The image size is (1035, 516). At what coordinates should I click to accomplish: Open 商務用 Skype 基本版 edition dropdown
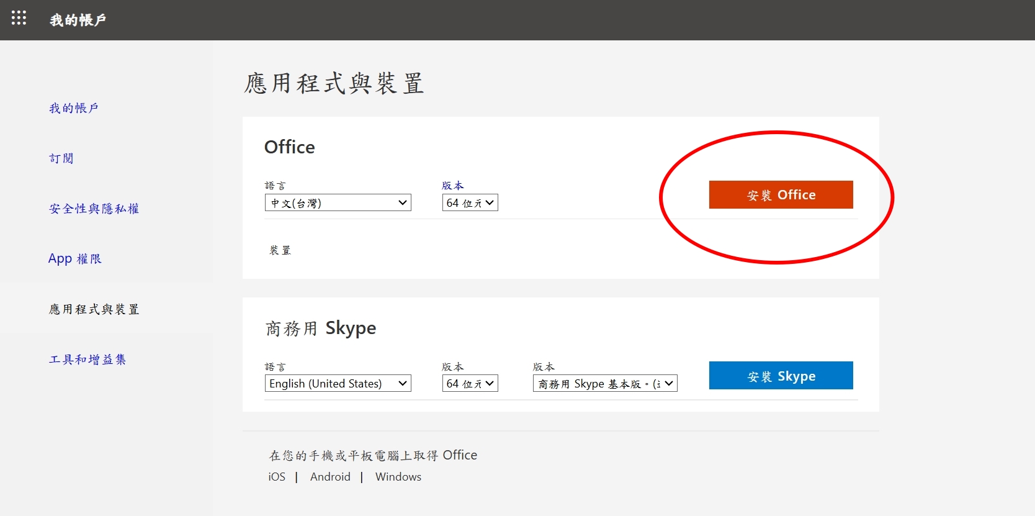click(x=605, y=383)
